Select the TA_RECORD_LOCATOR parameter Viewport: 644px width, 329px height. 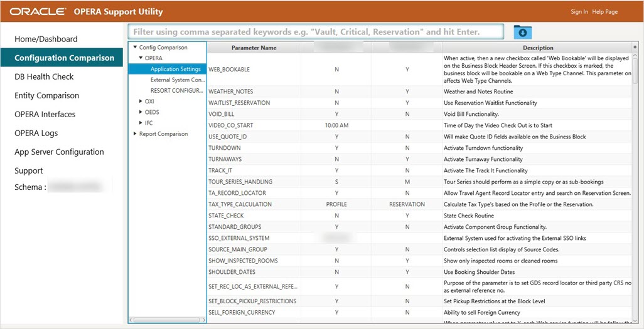click(237, 193)
